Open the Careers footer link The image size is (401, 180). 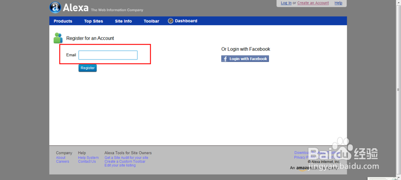63,162
